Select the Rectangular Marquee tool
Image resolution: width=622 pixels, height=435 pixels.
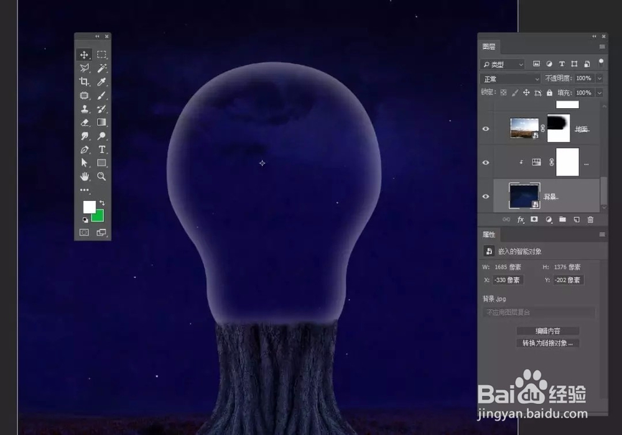(101, 55)
